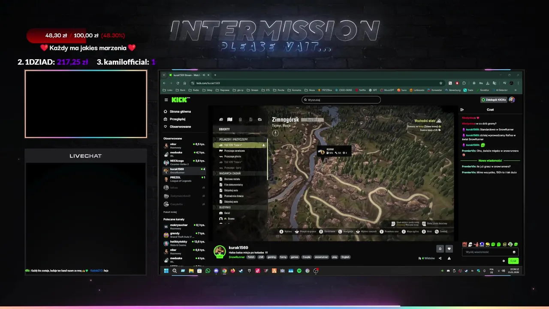549x309 pixels.
Task: Open WhatsApp from the taskbar
Action: pos(208,271)
